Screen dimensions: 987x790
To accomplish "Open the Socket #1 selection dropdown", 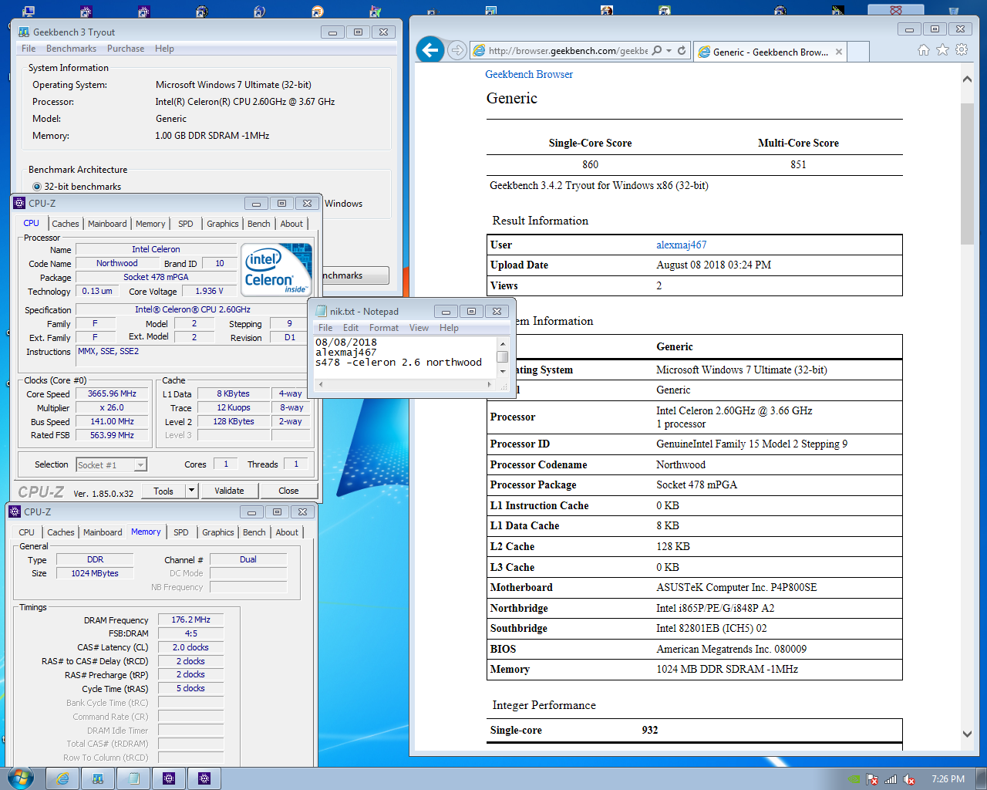I will pyautogui.click(x=111, y=465).
